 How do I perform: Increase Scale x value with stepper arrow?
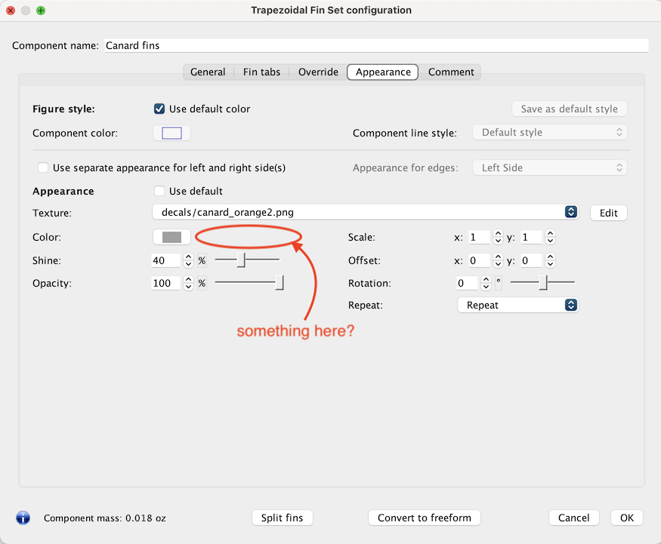[x=497, y=233]
